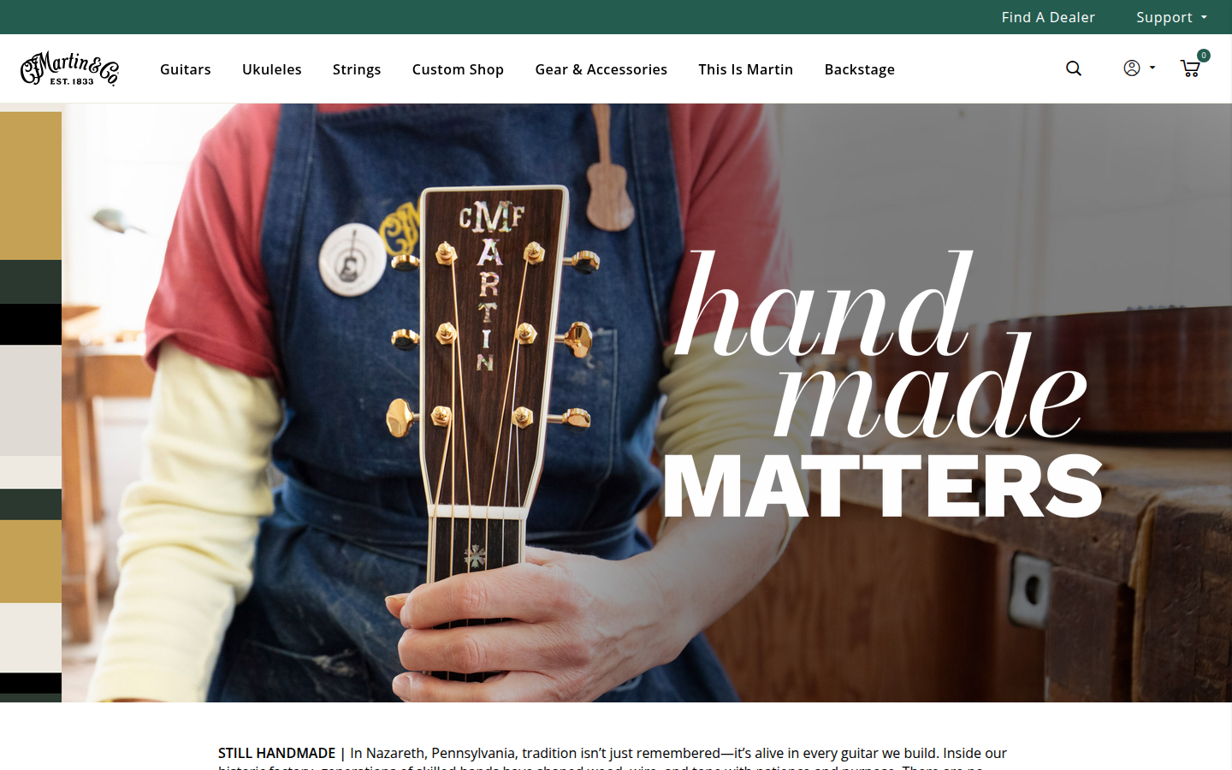Viewport: 1232px width, 770px height.
Task: Click the Martin & Co logo
Action: 69,68
